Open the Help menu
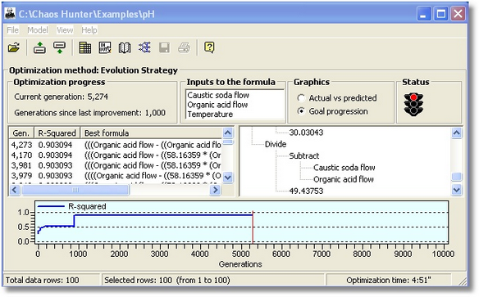The image size is (479, 297). pos(89,29)
